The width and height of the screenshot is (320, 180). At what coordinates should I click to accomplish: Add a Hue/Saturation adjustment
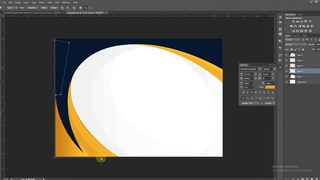tap(291, 26)
